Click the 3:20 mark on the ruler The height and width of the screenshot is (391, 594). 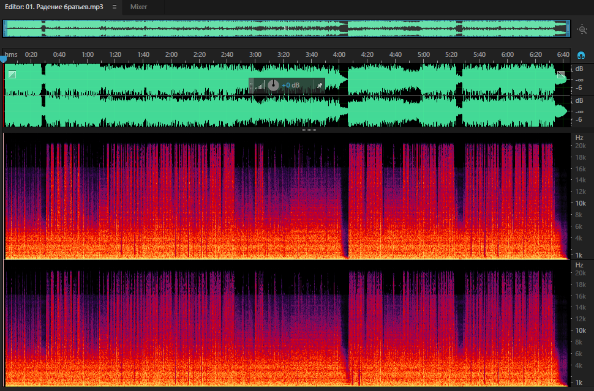click(284, 54)
